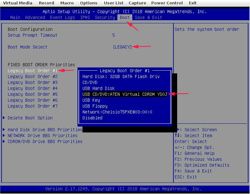Click the F2: Previous Values hint
Screen dimensions: 250x194
198,159
